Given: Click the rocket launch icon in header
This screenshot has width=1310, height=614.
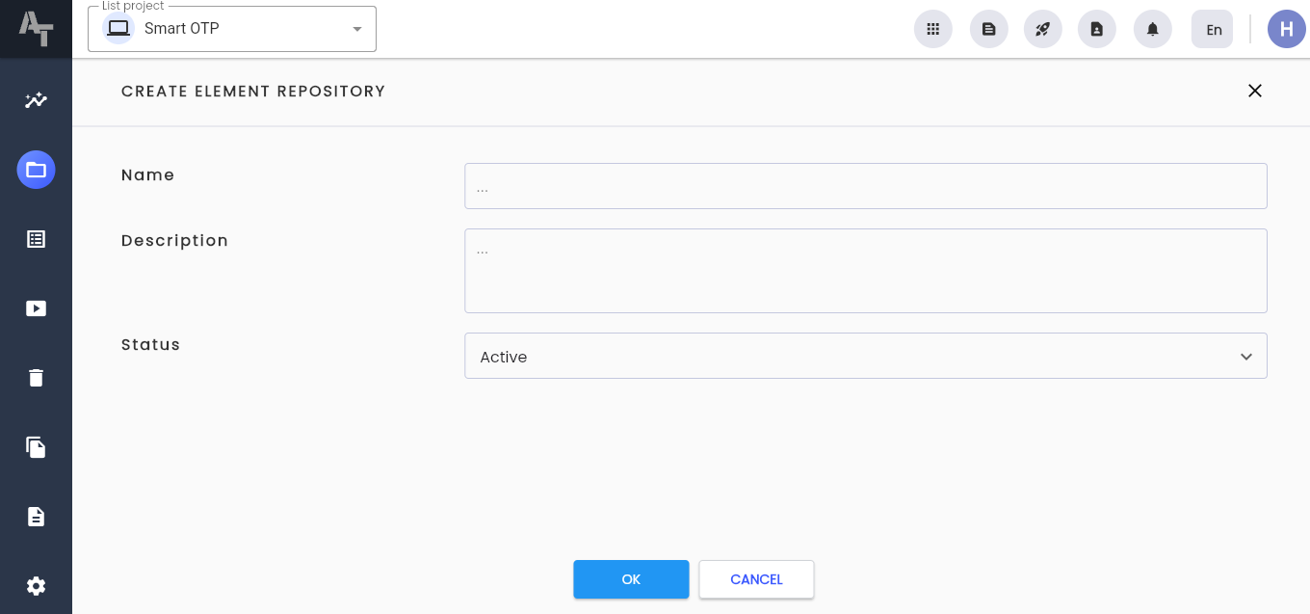Looking at the screenshot, I should click(x=1042, y=29).
